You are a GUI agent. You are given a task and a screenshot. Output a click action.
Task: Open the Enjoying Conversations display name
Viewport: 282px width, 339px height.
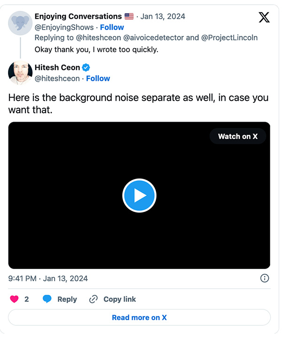pos(78,17)
